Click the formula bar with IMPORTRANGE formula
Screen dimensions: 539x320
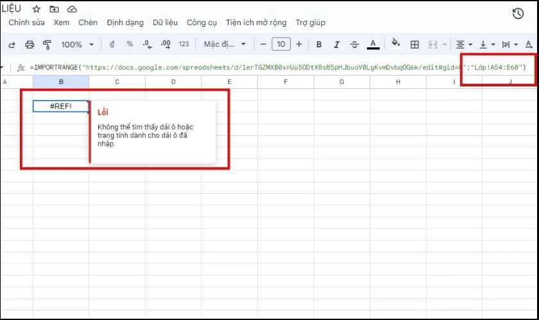[278, 67]
